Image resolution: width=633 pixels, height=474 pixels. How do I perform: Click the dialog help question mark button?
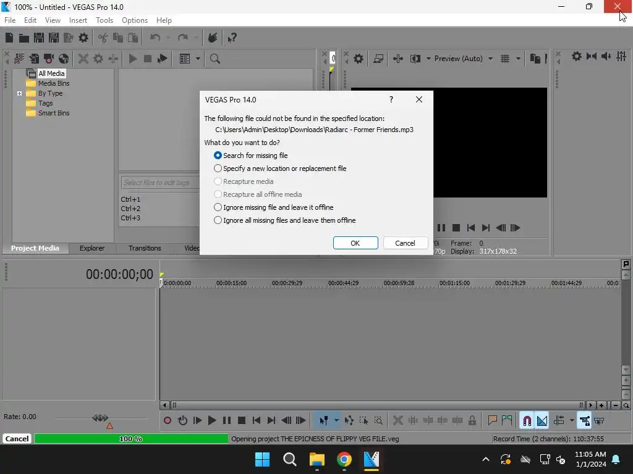tap(391, 99)
